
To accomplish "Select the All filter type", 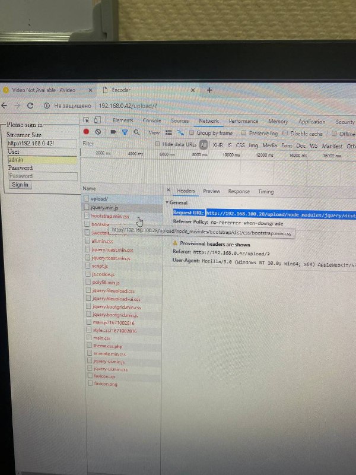I will pyautogui.click(x=204, y=145).
